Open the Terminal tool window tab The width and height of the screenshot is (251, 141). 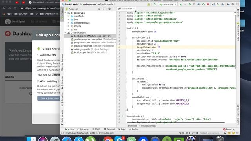109,129
